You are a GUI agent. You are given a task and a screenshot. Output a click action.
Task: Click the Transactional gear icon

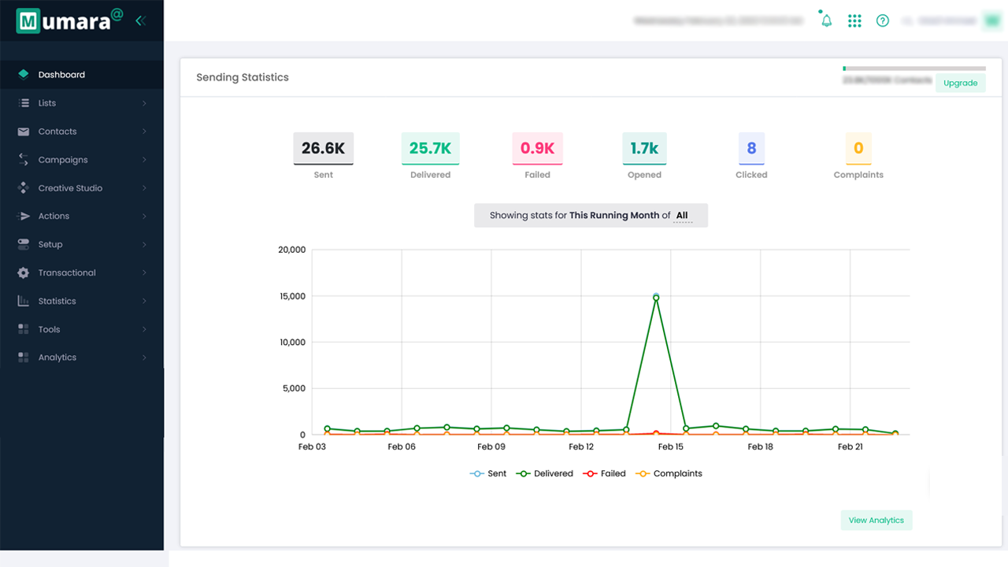click(x=24, y=272)
